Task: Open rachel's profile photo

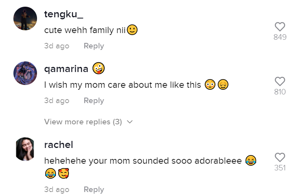Action: point(25,149)
